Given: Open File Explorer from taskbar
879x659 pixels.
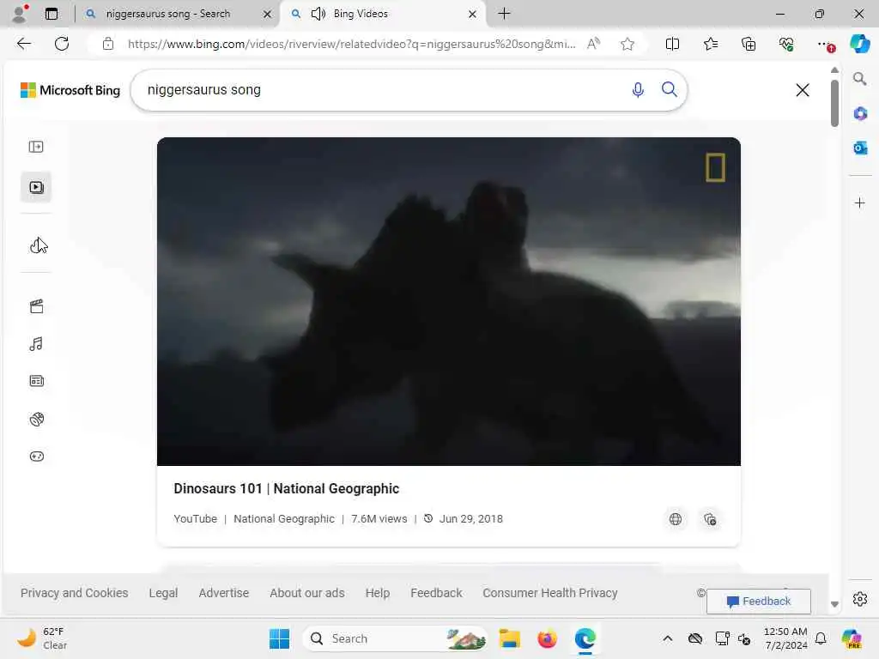Looking at the screenshot, I should pos(510,638).
